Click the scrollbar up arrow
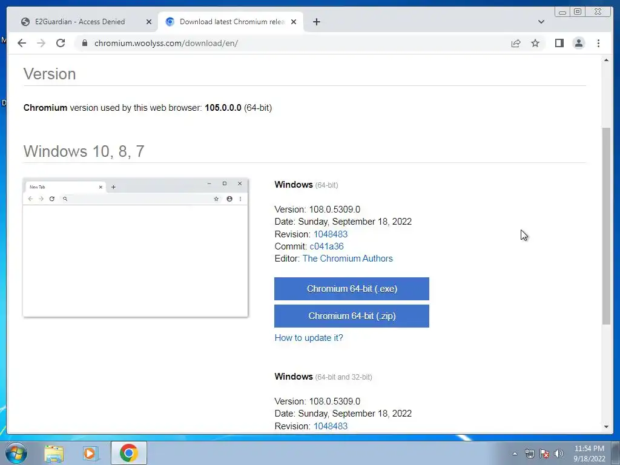The image size is (620, 465). 606,60
